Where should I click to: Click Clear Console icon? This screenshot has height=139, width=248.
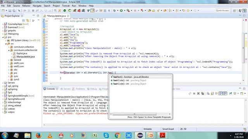point(208,93)
